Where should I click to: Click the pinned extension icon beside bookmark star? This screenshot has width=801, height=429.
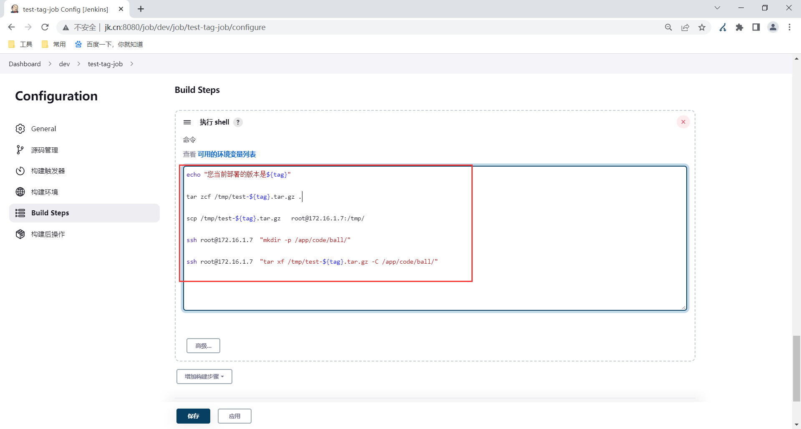[x=723, y=27]
